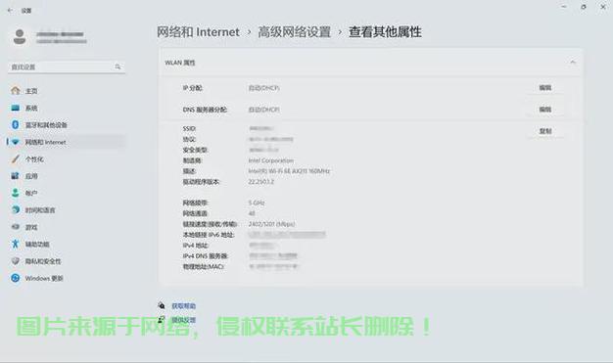Click the 网络通道 label
The image size is (613, 363).
pos(195,213)
